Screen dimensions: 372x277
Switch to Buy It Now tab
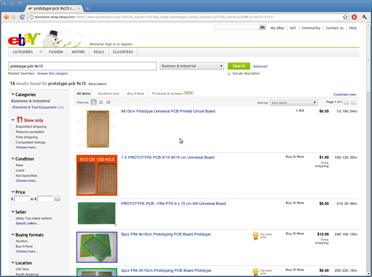(136, 94)
